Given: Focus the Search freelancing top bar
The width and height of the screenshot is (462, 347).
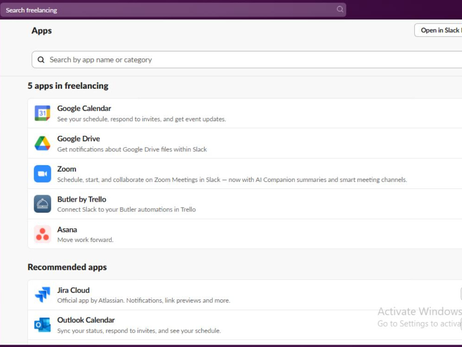Looking at the screenshot, I should click(173, 10).
